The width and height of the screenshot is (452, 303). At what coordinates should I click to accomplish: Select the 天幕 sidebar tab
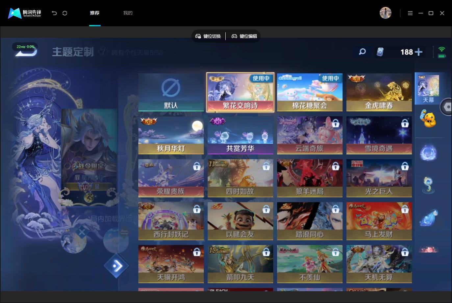(428, 89)
